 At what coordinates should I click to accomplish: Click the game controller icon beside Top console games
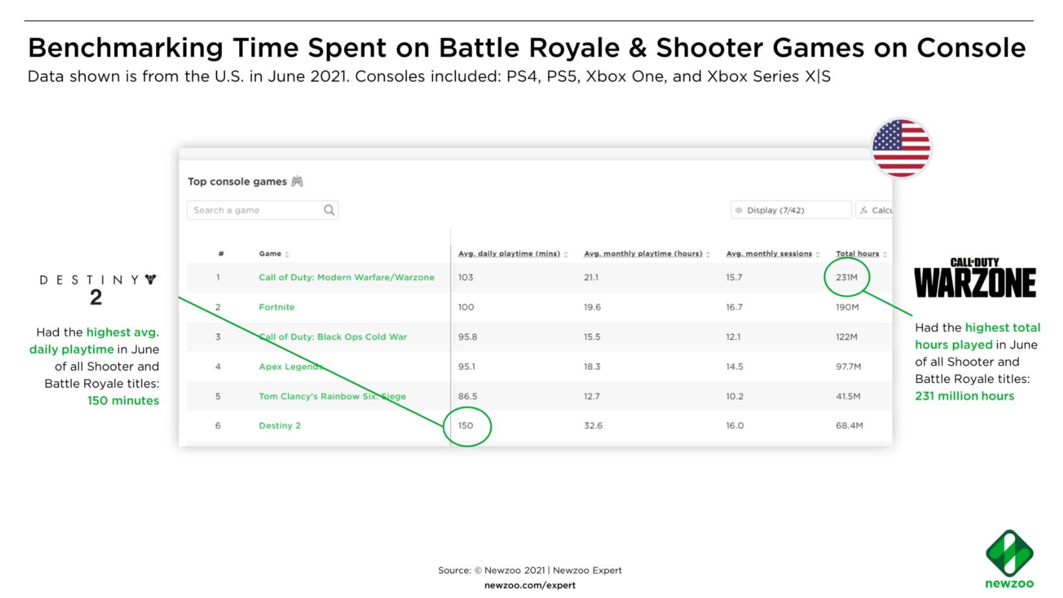pyautogui.click(x=298, y=181)
